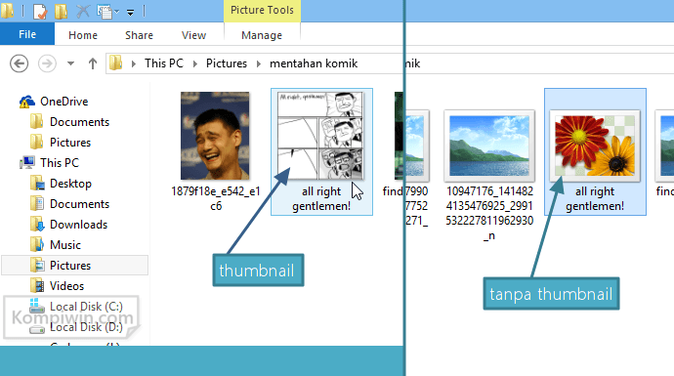The height and width of the screenshot is (376, 674).
Task: Click the Desktop folder icon
Action: coord(37,184)
